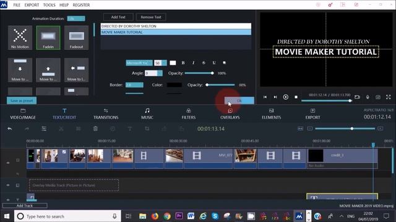Open the Windows Start menu
396x222 pixels.
point(7,216)
